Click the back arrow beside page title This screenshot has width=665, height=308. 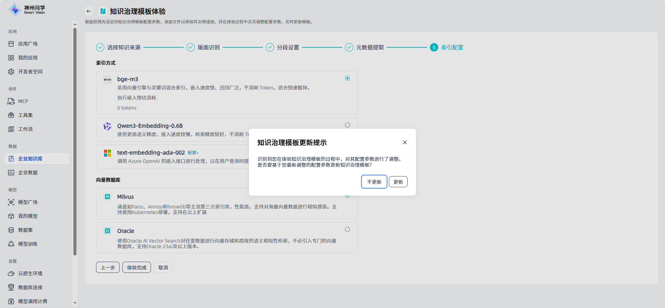tap(89, 11)
